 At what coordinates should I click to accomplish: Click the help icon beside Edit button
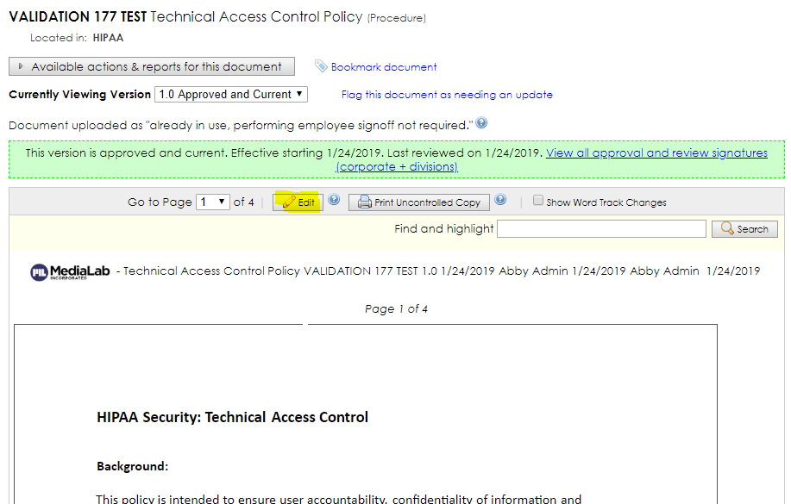click(x=334, y=200)
